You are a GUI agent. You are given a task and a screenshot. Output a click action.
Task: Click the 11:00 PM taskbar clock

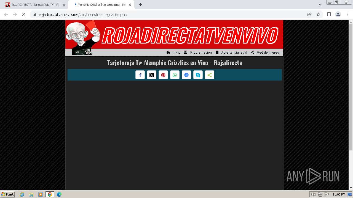point(339,194)
